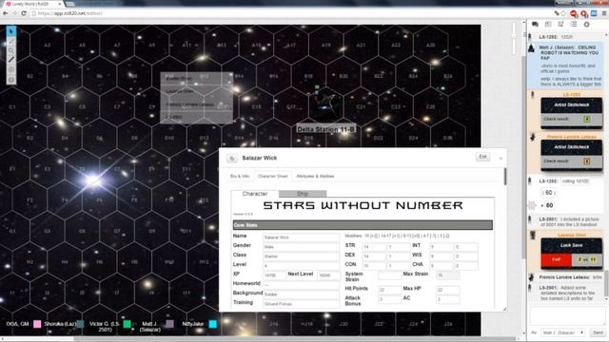Viewport: 609px width, 342px height.
Task: Click the red Fail Luck Save result
Action: pos(556,259)
